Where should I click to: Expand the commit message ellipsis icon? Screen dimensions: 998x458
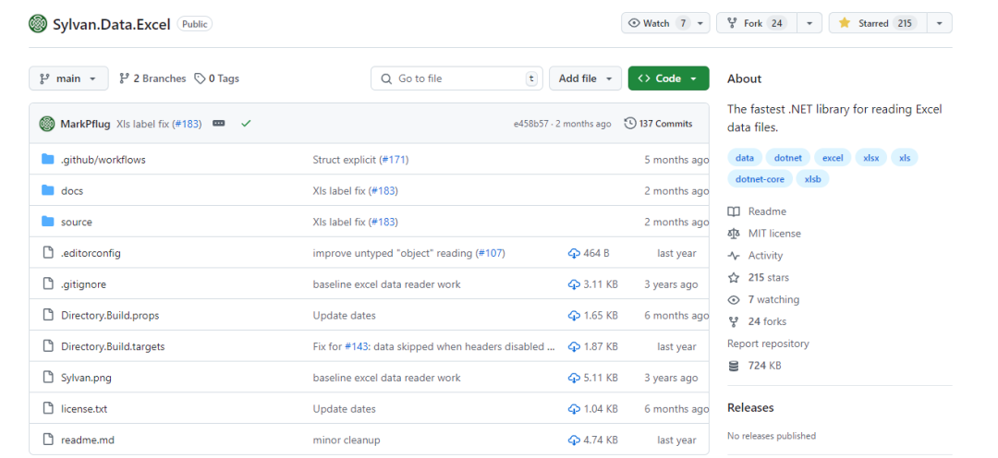click(219, 124)
